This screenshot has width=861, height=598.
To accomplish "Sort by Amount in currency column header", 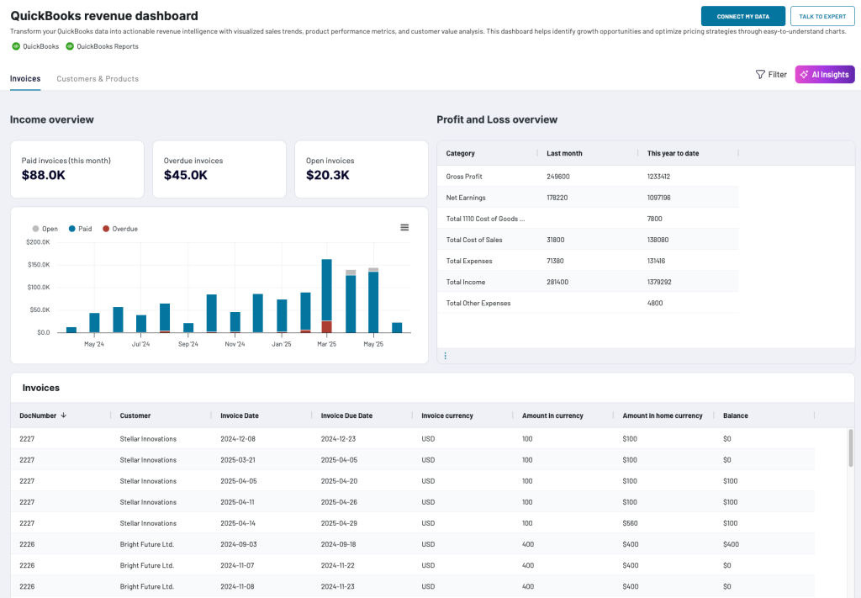I will (x=552, y=415).
